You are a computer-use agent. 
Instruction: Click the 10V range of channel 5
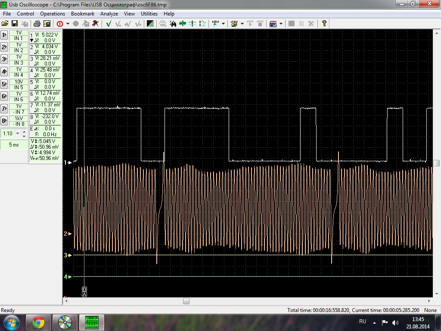click(19, 81)
